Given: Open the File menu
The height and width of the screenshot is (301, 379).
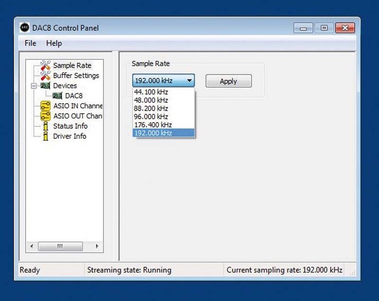Looking at the screenshot, I should [x=30, y=43].
